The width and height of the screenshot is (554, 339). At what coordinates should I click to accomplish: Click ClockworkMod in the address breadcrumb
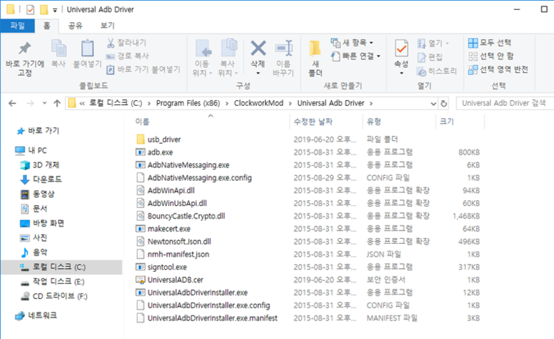coord(259,103)
